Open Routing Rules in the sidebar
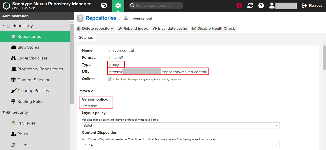The width and height of the screenshot is (326, 150). pyautogui.click(x=35, y=102)
